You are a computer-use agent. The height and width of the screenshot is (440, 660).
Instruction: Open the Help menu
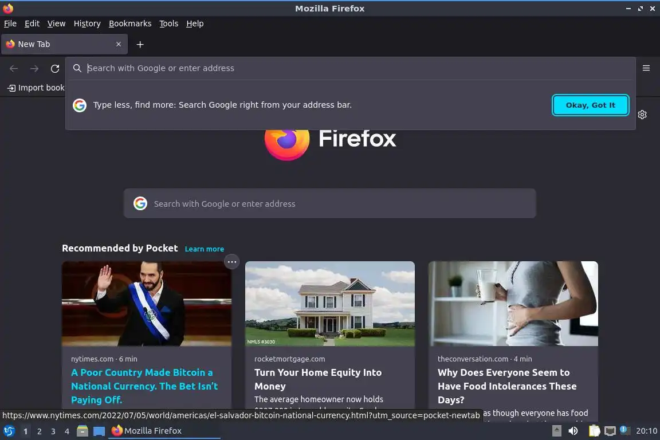(195, 23)
